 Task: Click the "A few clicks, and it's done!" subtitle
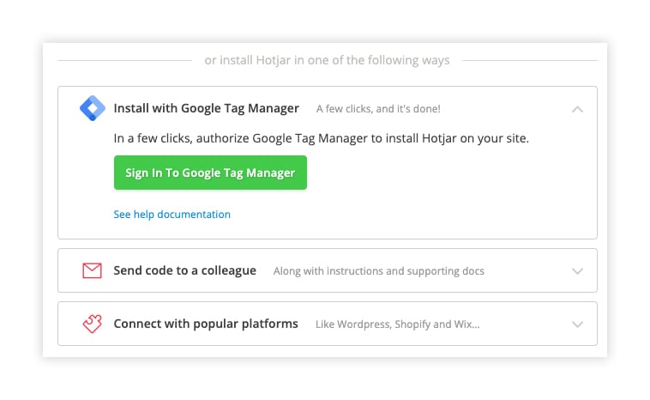coord(378,109)
